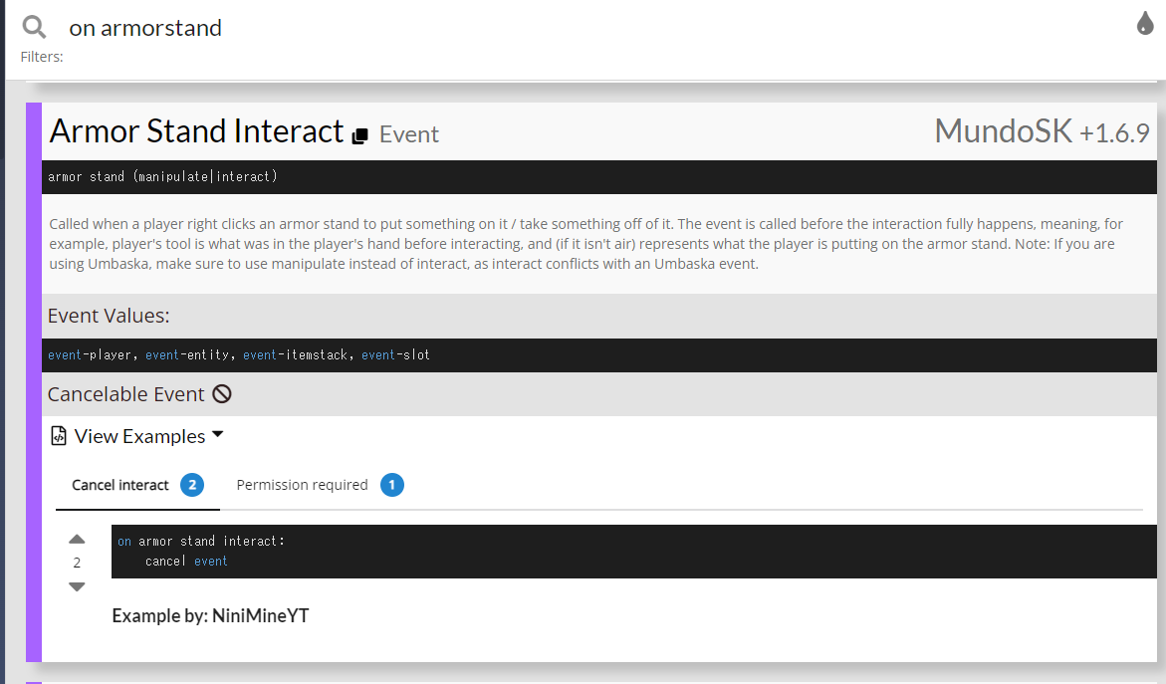Click the blue badge showing 2
Viewport: 1166px width, 684px height.
tap(192, 485)
